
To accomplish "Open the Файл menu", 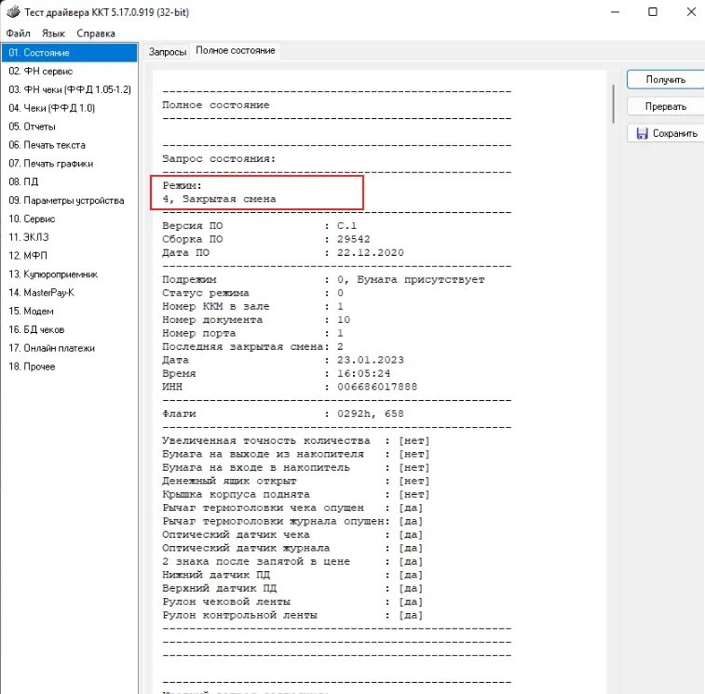I will tap(18, 33).
